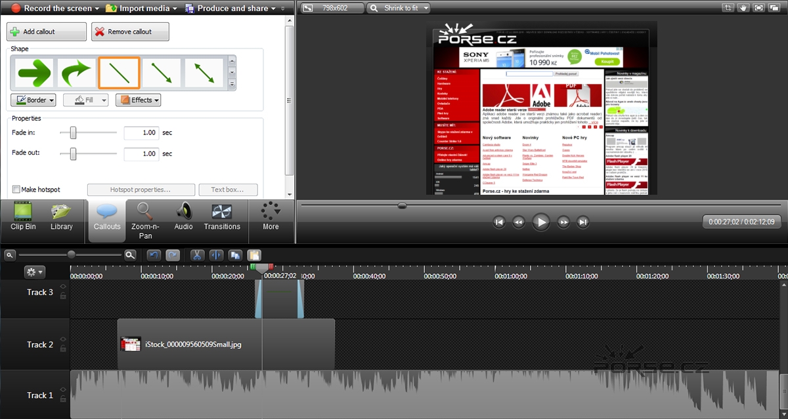Toggle Track 2 visibility eye
Viewport: 788px width, 419px height.
[63, 339]
